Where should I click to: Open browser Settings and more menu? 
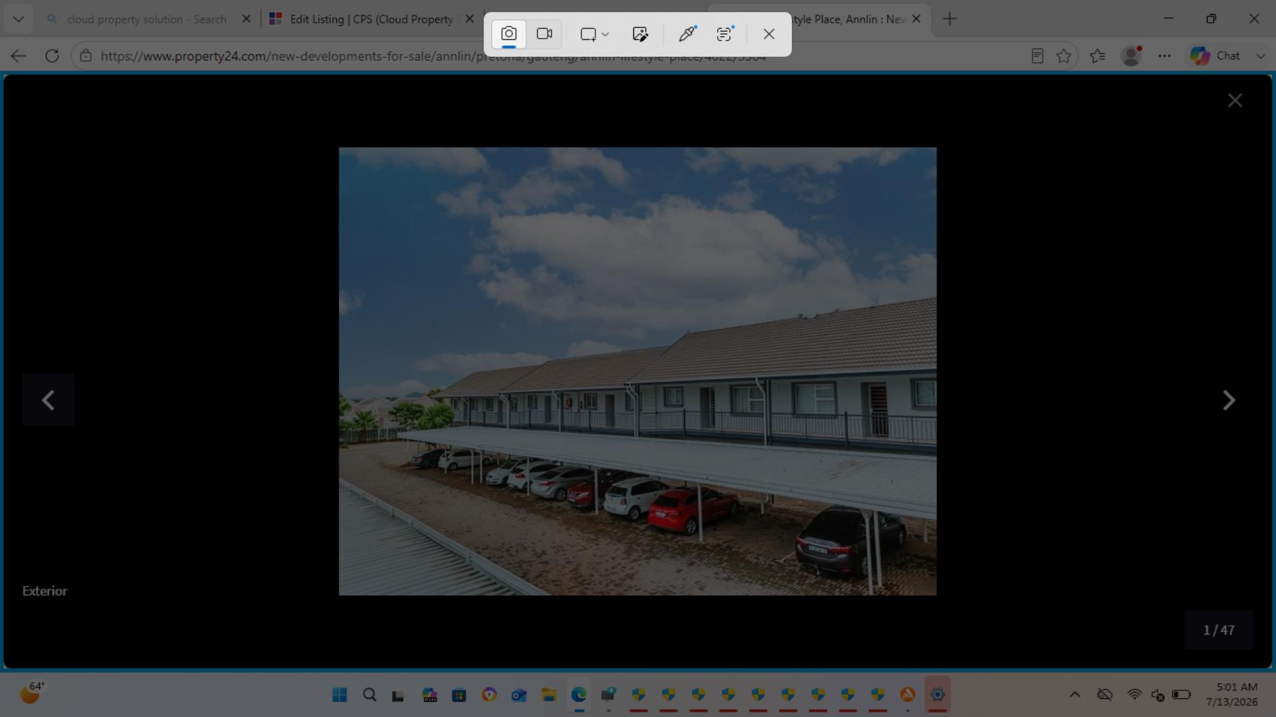1164,56
